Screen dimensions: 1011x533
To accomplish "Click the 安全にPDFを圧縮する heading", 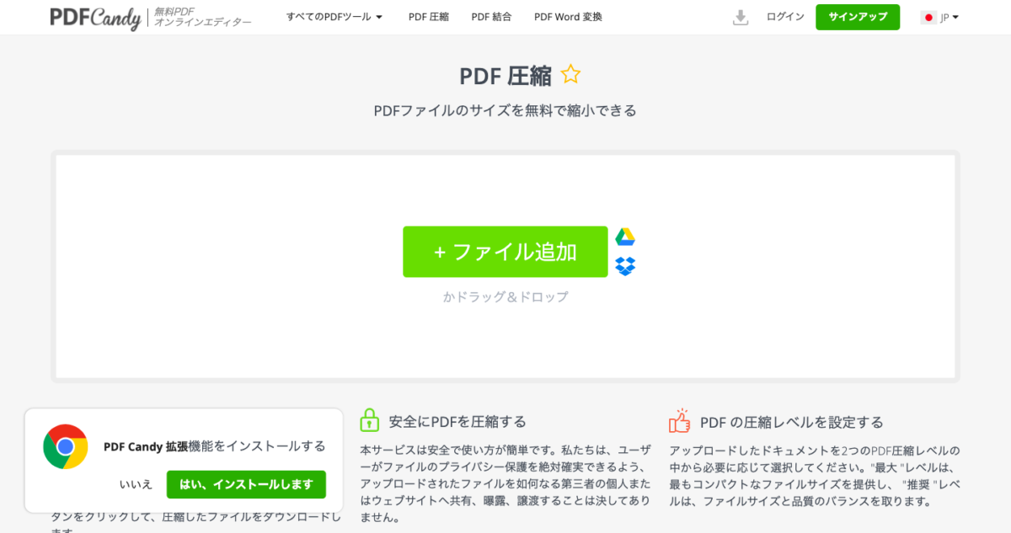I will coord(457,422).
